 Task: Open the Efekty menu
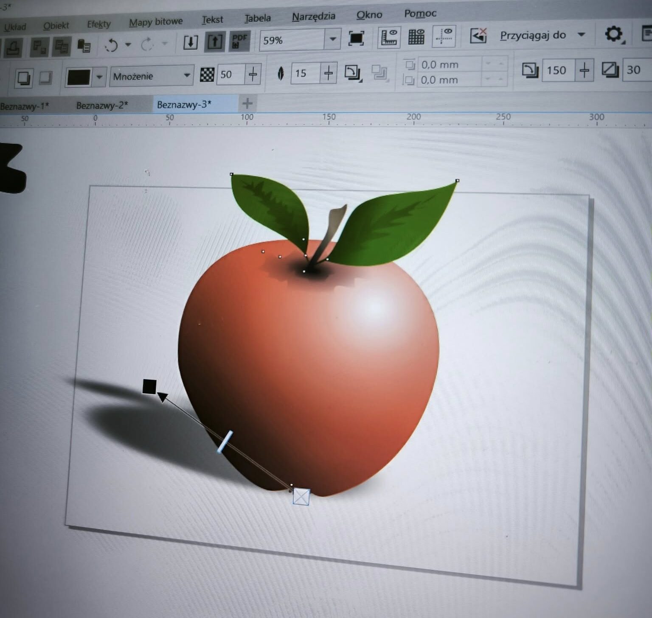point(98,24)
